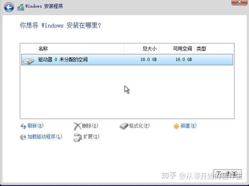Sort by the 类型 column header
Viewport: 249px width, 186px height.
coord(201,49)
